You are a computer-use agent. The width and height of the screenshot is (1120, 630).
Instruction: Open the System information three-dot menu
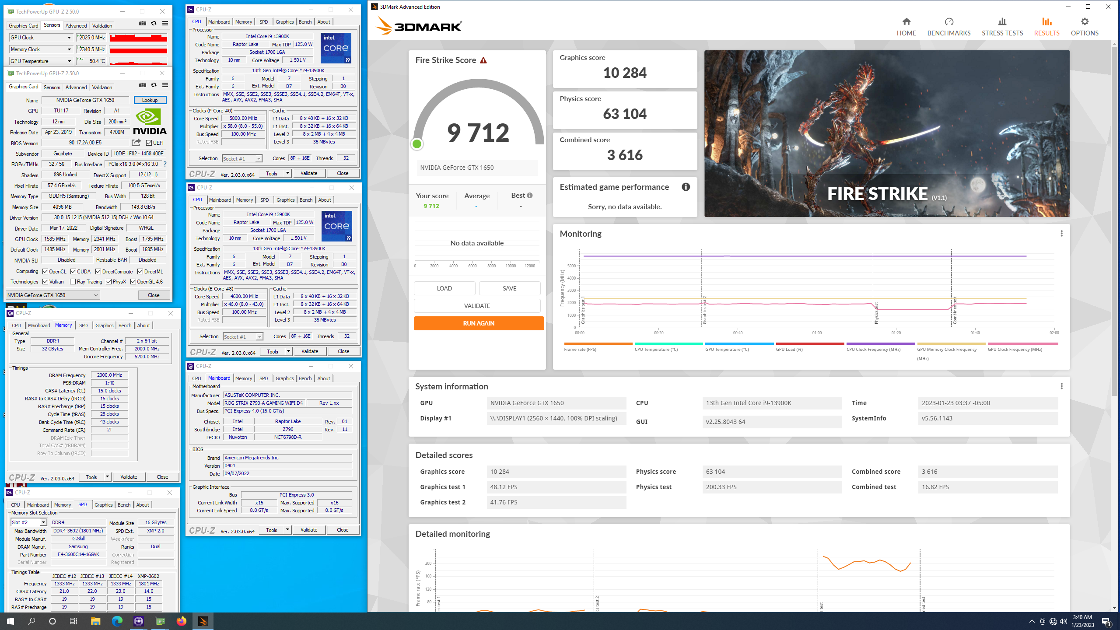pyautogui.click(x=1061, y=386)
